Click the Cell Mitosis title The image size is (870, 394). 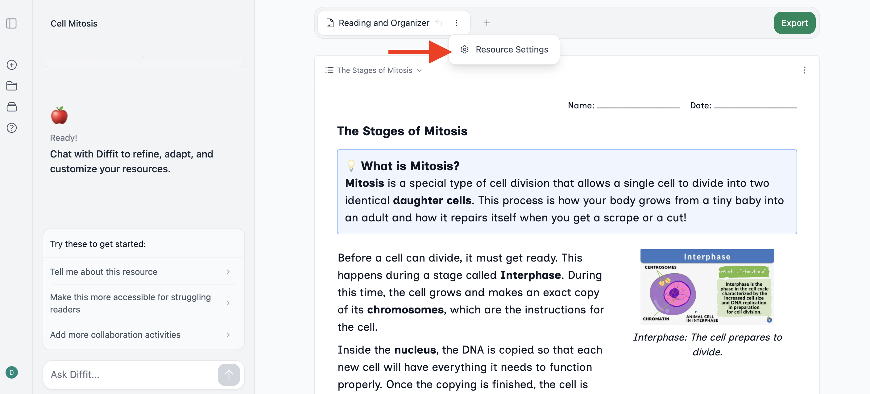(74, 23)
